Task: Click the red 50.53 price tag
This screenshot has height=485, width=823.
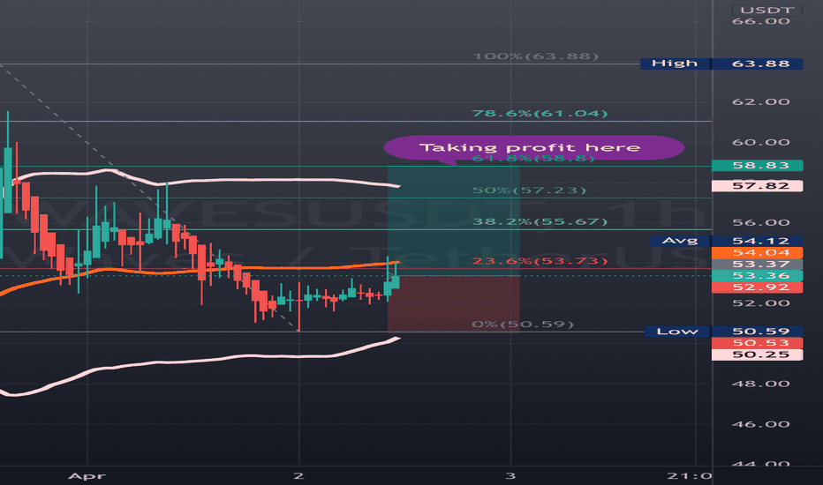Action: (758, 343)
